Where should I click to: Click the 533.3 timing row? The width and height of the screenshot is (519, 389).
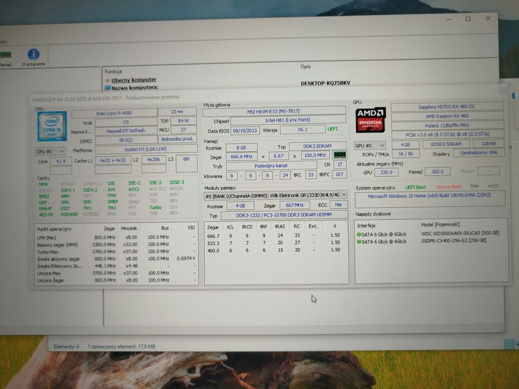click(x=276, y=243)
